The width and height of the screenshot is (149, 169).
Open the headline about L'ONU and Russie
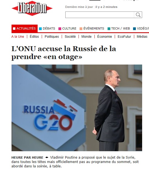click(x=64, y=53)
